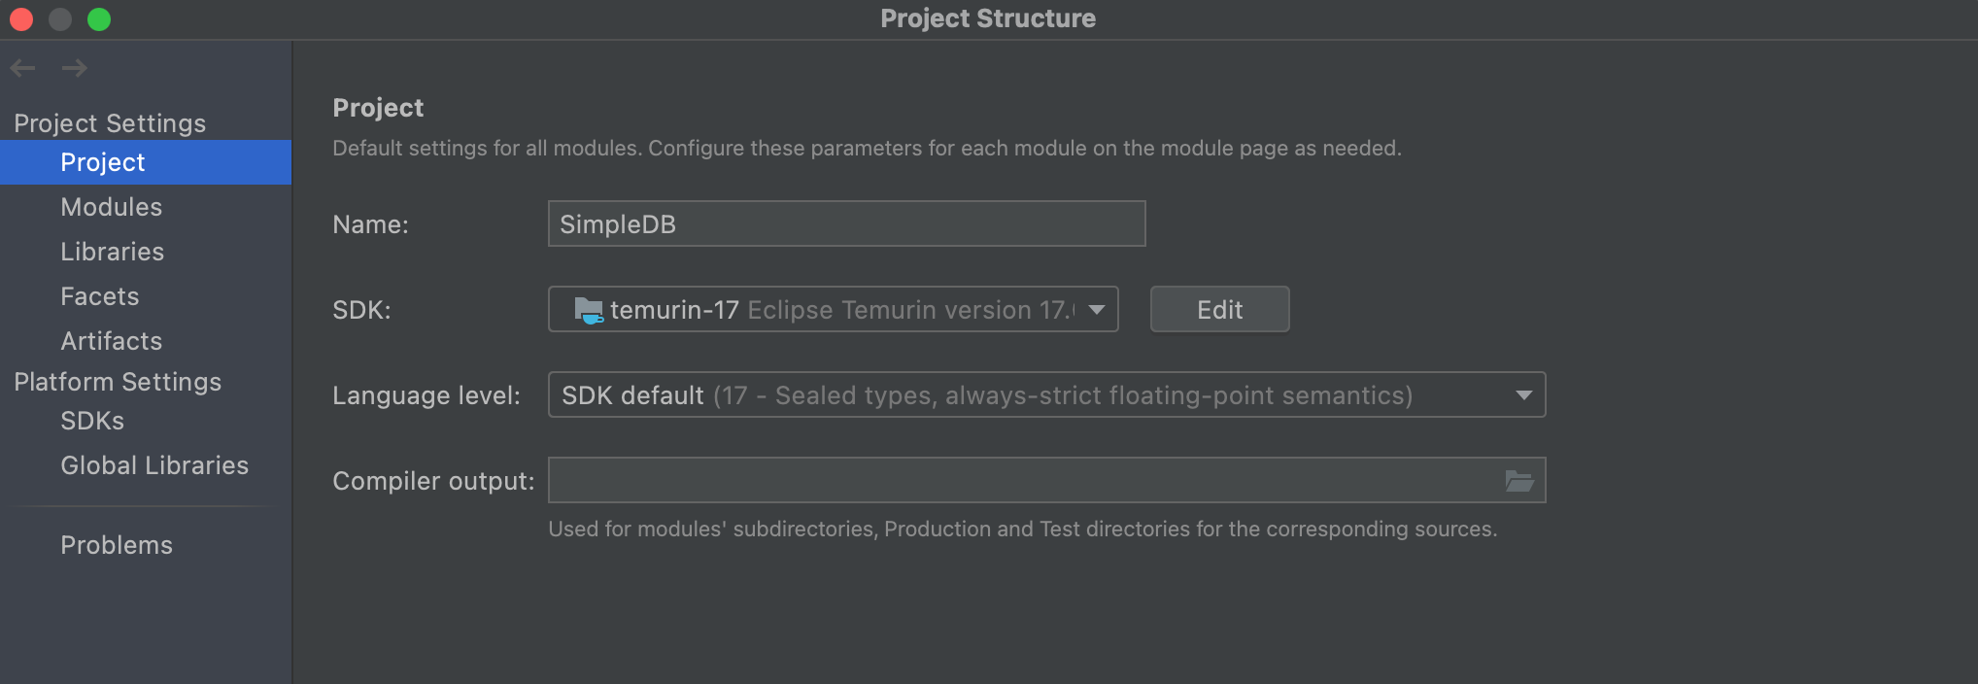Image resolution: width=1978 pixels, height=684 pixels.
Task: Click the green zoom window button
Action: point(98,17)
